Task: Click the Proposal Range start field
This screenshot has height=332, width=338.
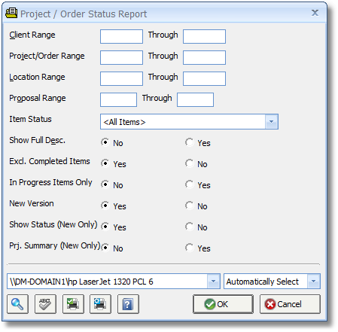Action: [118, 99]
